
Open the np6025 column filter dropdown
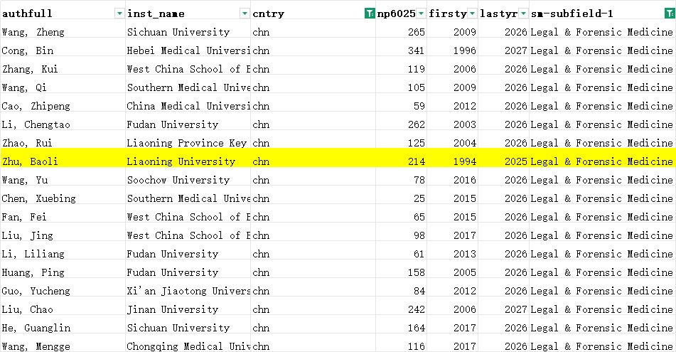coord(422,14)
